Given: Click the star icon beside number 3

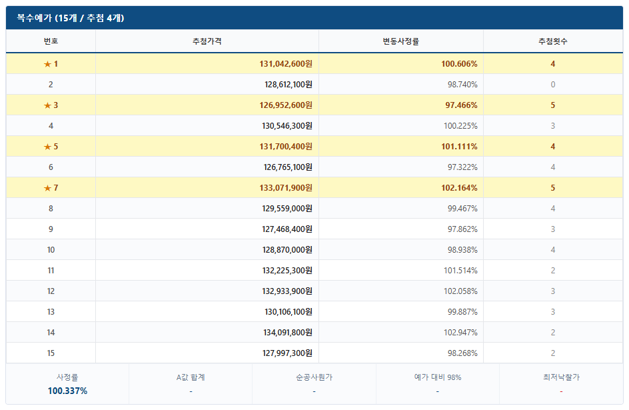Looking at the screenshot, I should click(x=47, y=105).
